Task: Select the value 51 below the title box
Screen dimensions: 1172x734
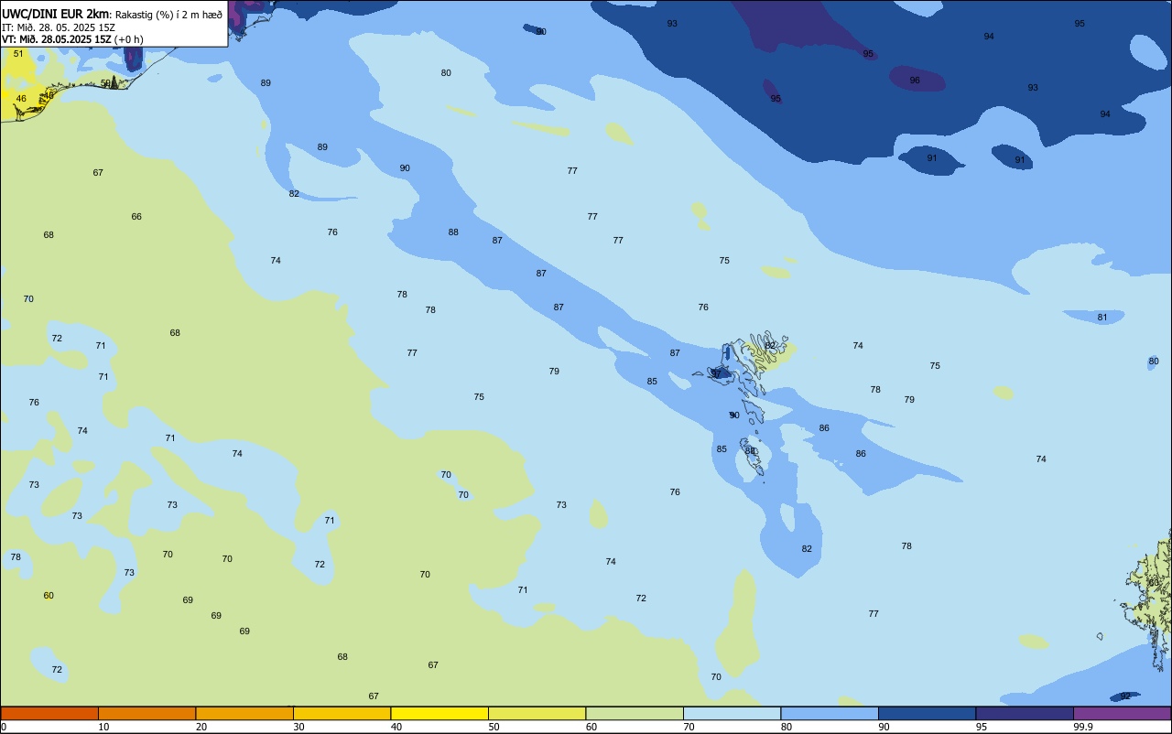Action: click(18, 54)
